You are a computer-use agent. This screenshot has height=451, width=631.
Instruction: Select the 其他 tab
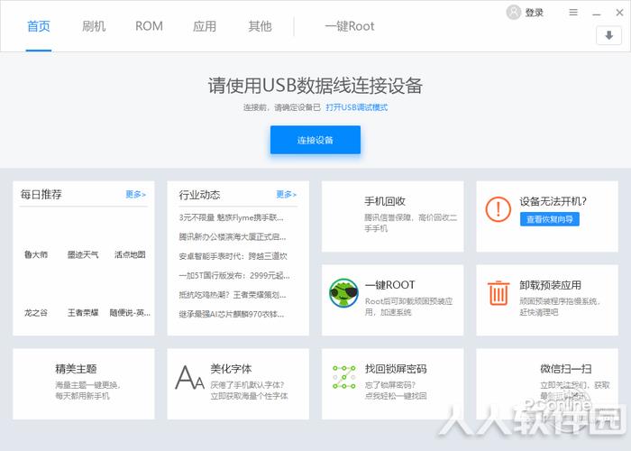[260, 26]
